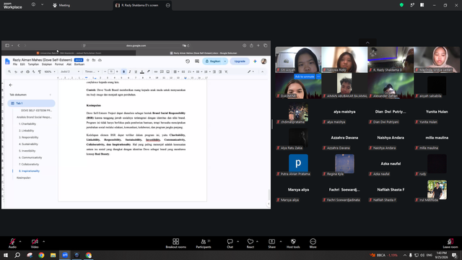The width and height of the screenshot is (462, 260).
Task: Collapse the video gallery with top chevron
Action: tap(367, 43)
